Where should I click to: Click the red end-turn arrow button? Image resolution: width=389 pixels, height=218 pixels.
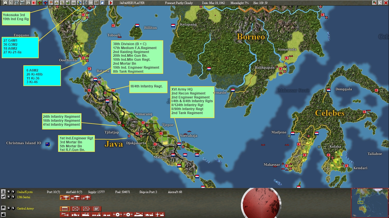111,3
